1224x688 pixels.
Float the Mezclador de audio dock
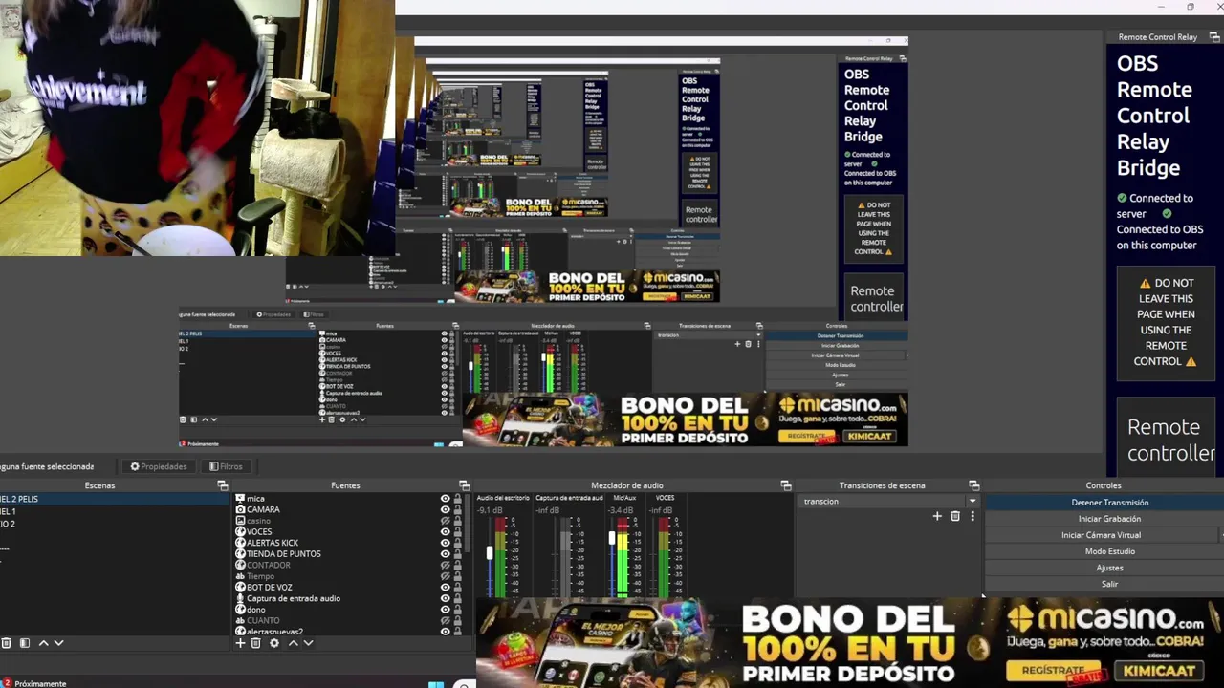click(x=785, y=485)
